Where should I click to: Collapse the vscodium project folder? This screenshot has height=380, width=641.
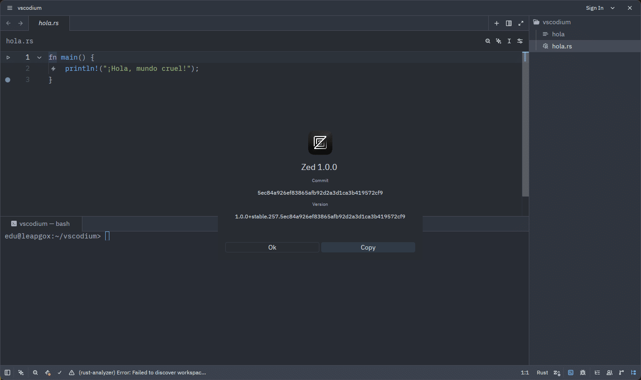point(585,22)
